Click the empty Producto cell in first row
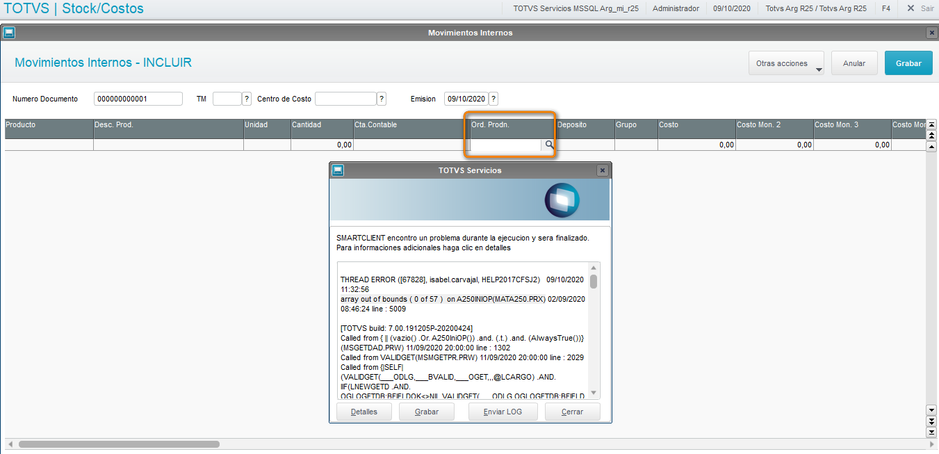Image resolution: width=939 pixels, height=454 pixels. click(x=49, y=145)
